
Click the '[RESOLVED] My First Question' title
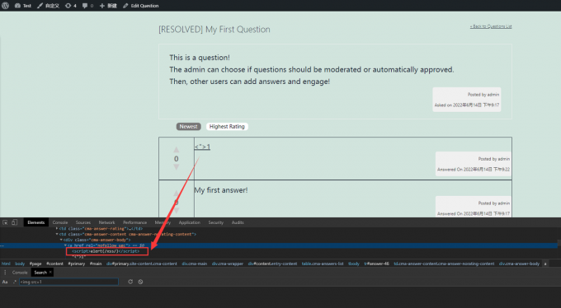pos(214,30)
